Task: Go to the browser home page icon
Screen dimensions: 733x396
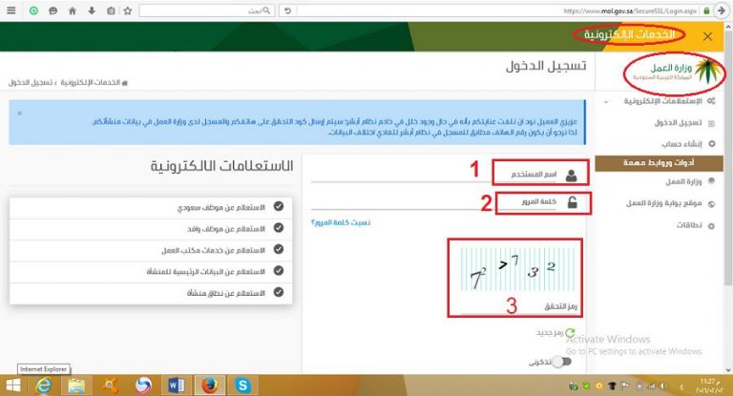Action: click(73, 10)
